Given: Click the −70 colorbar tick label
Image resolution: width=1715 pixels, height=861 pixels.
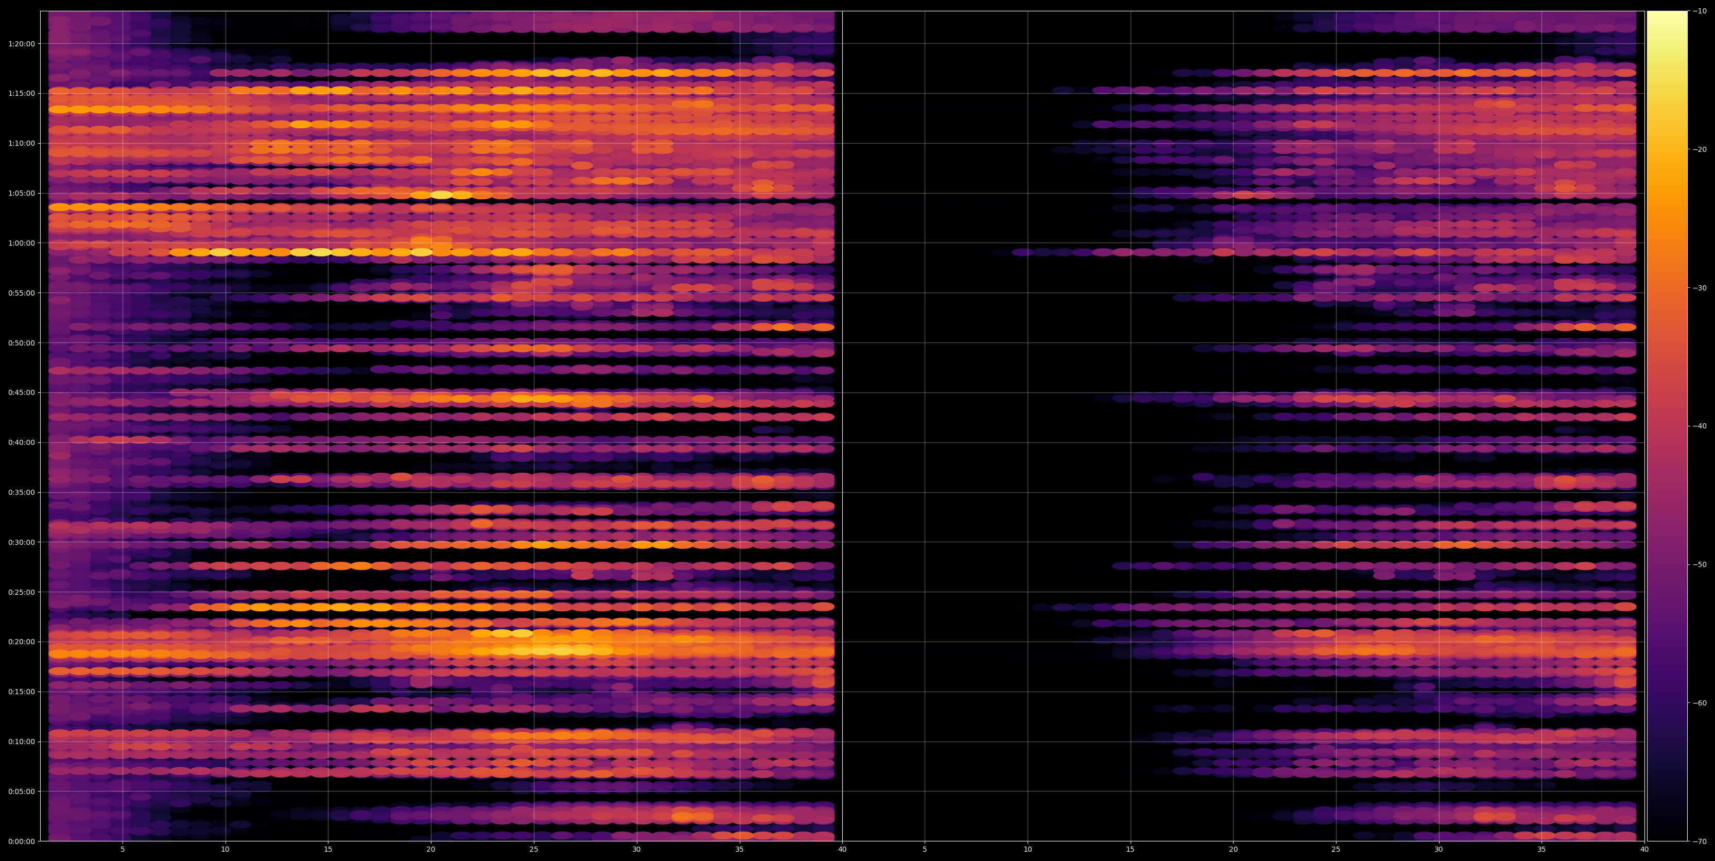Looking at the screenshot, I should click(1700, 841).
